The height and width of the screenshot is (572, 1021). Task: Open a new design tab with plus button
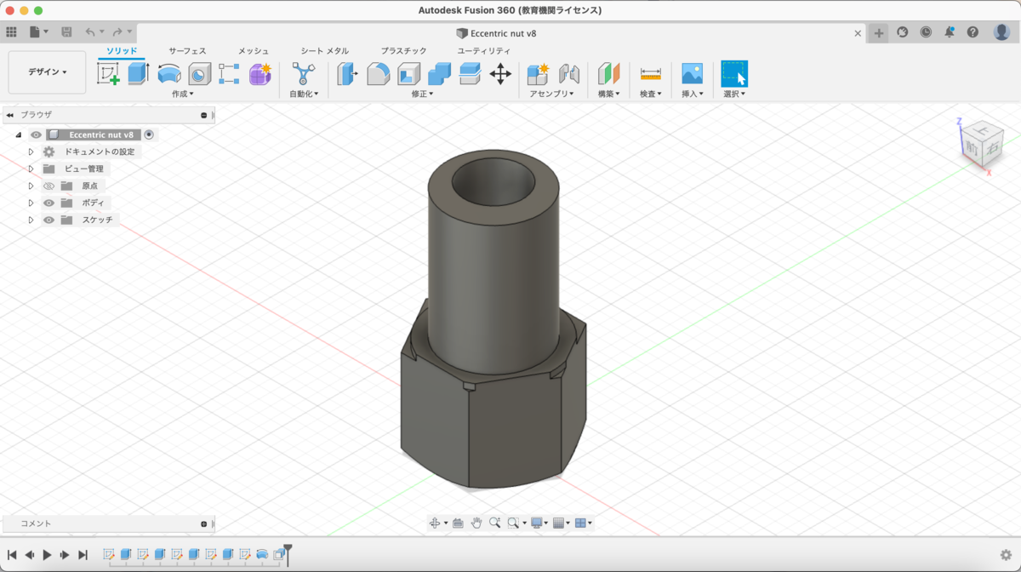pyautogui.click(x=879, y=33)
